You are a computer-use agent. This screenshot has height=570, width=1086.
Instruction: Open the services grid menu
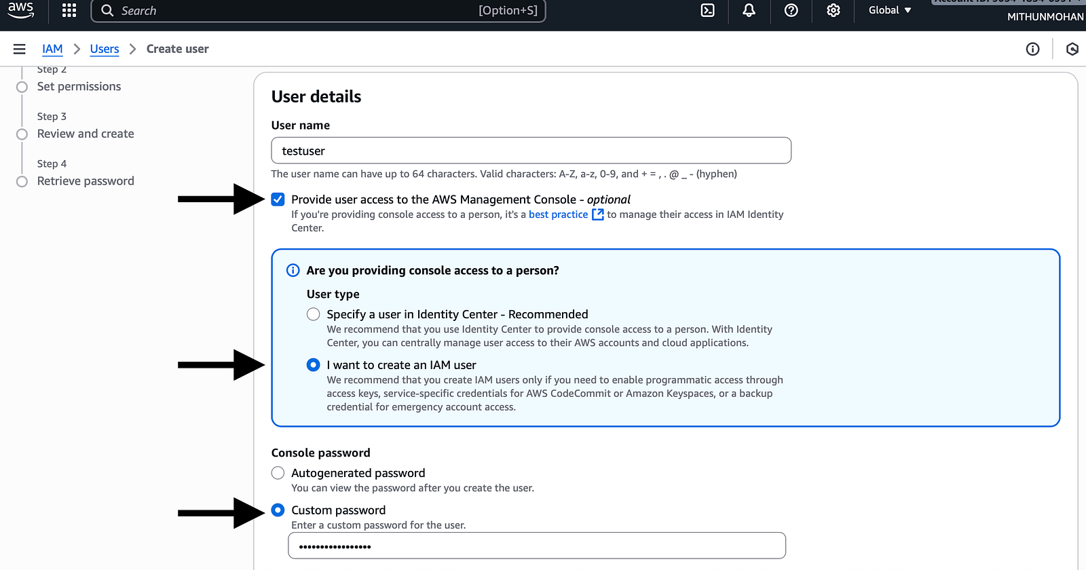[x=69, y=10]
